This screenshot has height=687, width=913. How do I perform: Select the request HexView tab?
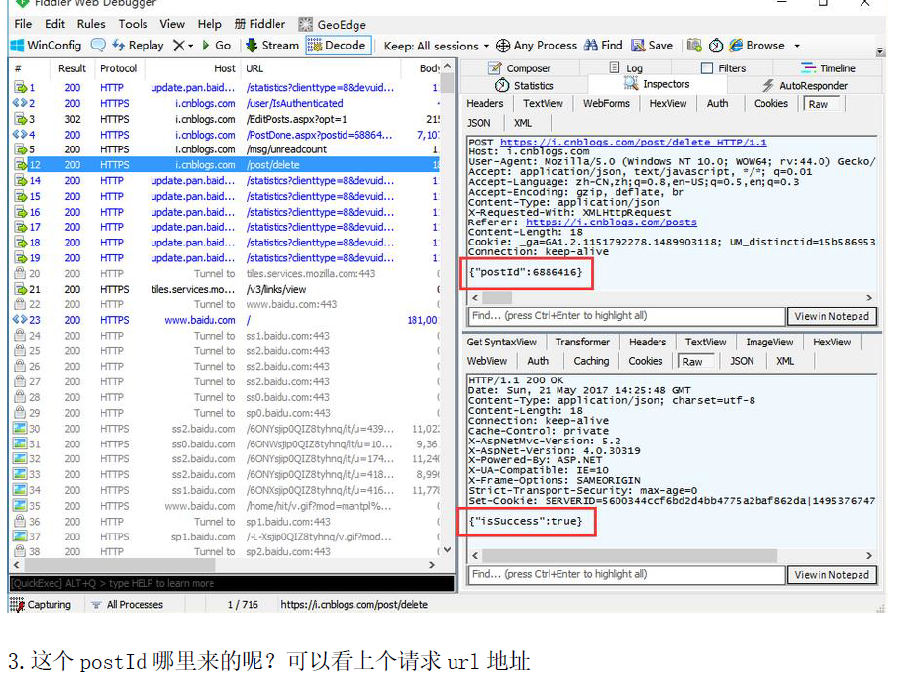pyautogui.click(x=667, y=104)
